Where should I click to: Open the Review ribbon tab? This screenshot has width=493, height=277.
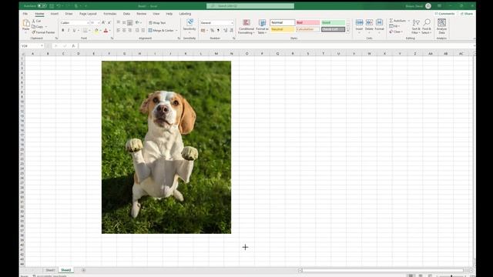[x=141, y=14]
